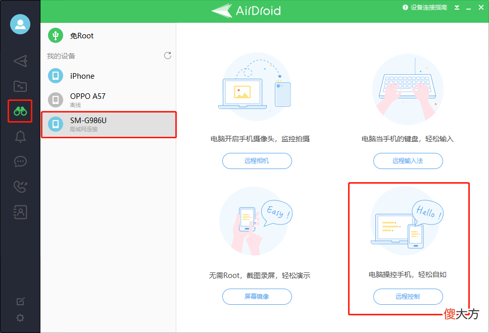Open the call logs phone icon
489x333 pixels.
20,187
